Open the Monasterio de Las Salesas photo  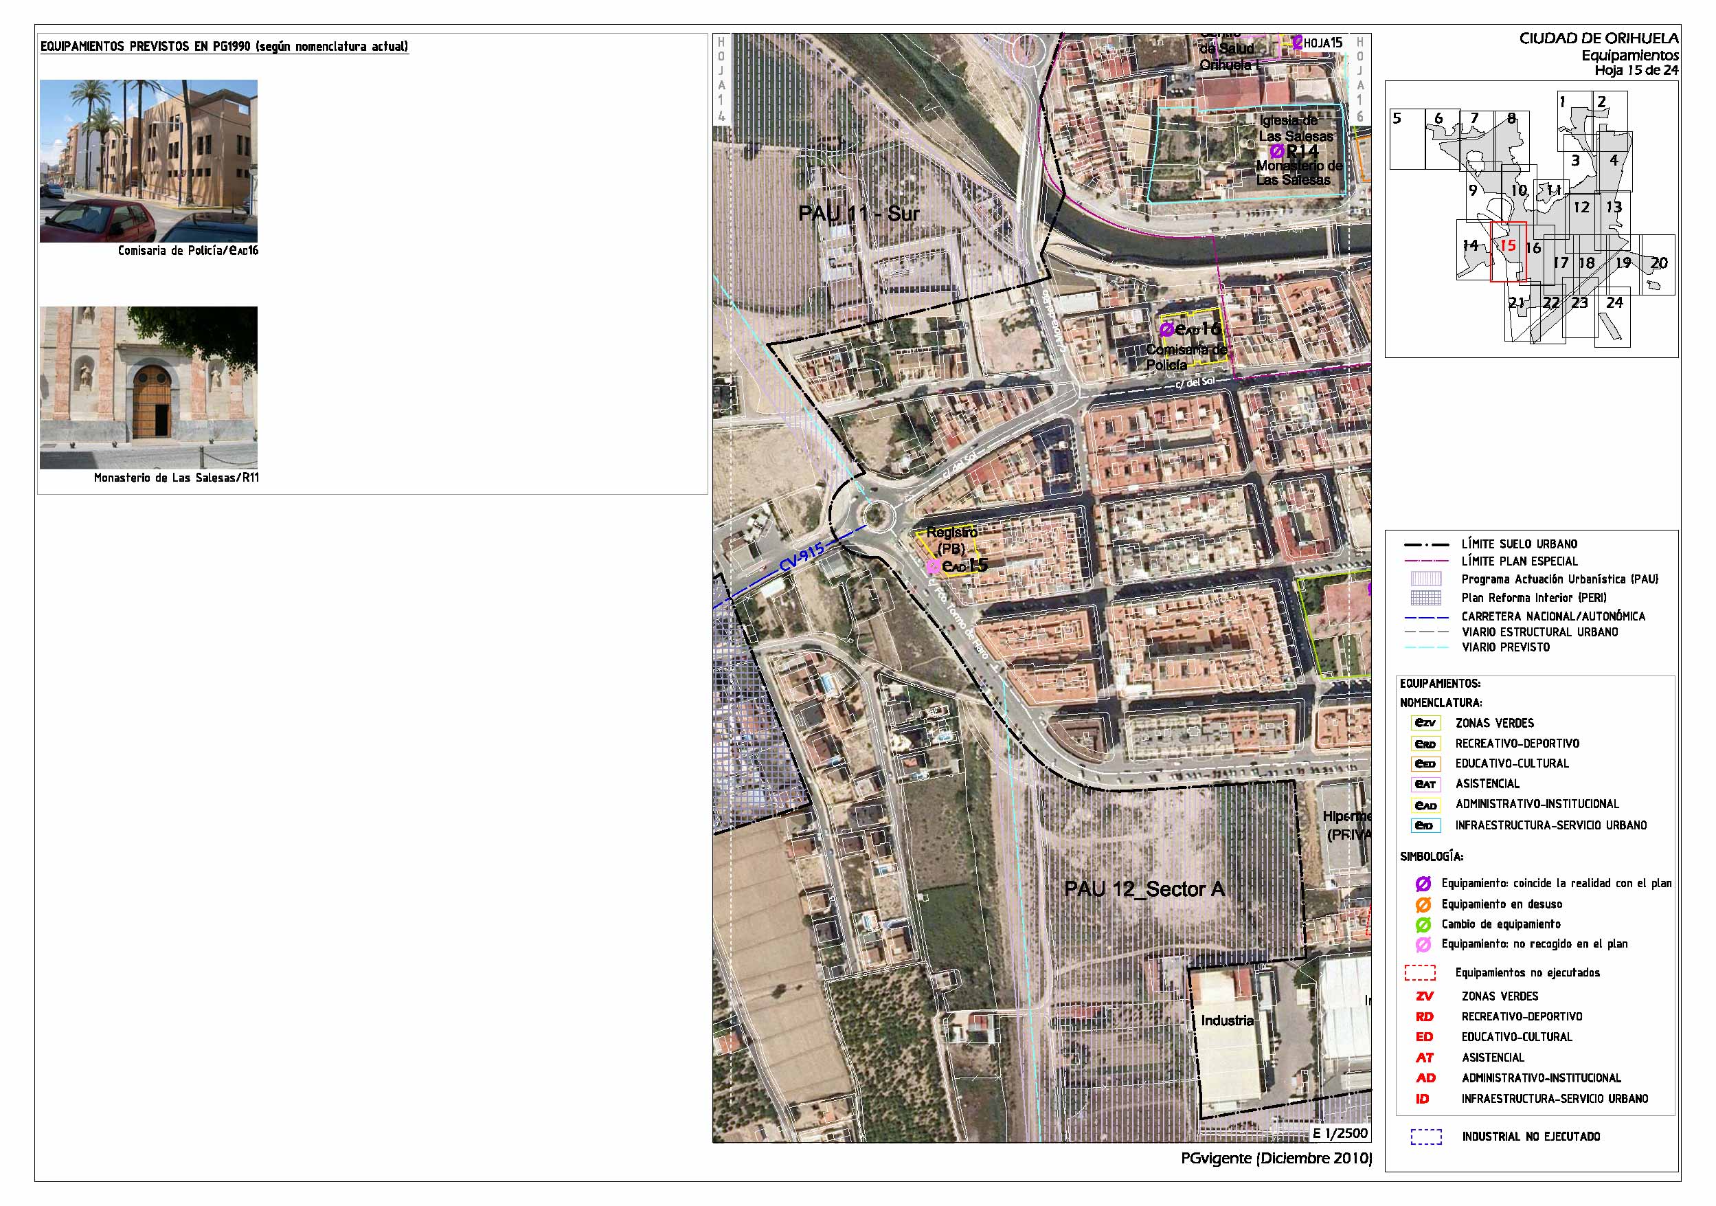[x=149, y=388]
